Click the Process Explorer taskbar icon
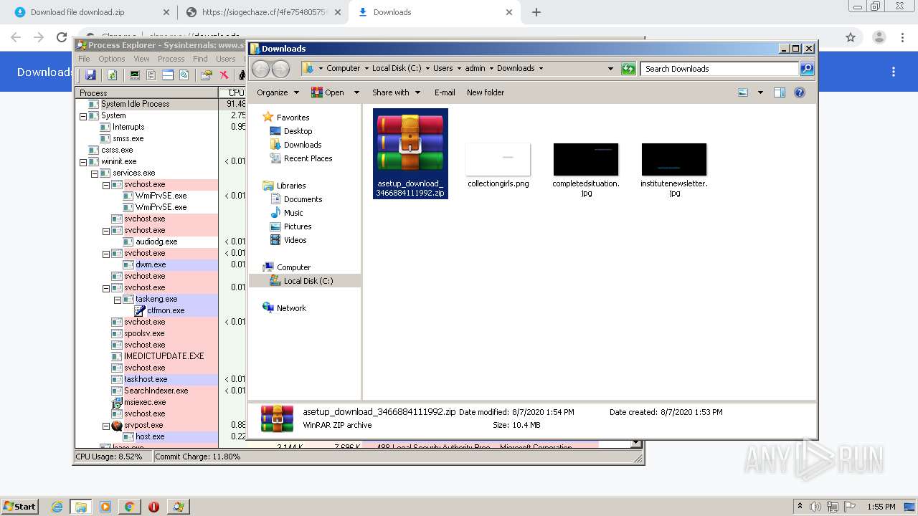This screenshot has width=918, height=516. [x=178, y=507]
